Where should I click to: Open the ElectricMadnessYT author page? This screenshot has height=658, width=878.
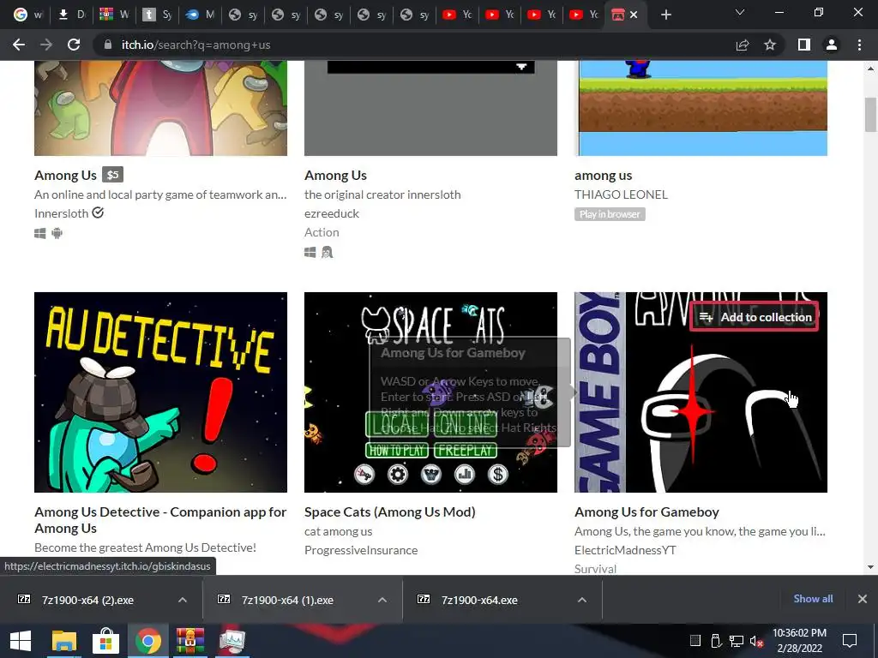625,550
